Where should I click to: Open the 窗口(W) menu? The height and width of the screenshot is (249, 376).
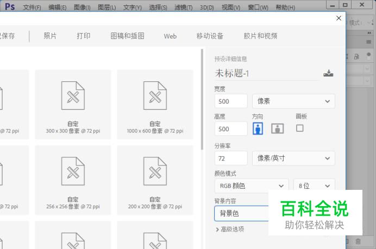click(x=258, y=8)
